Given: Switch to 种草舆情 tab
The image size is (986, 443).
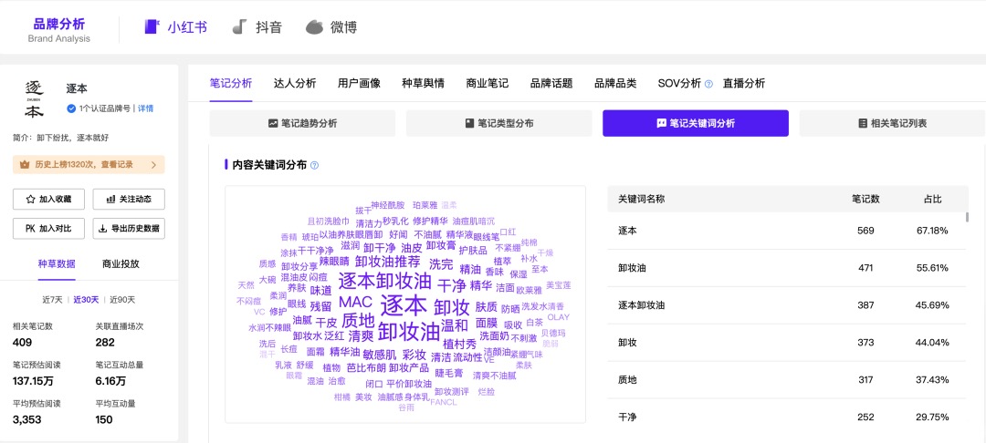Looking at the screenshot, I should pos(424,84).
